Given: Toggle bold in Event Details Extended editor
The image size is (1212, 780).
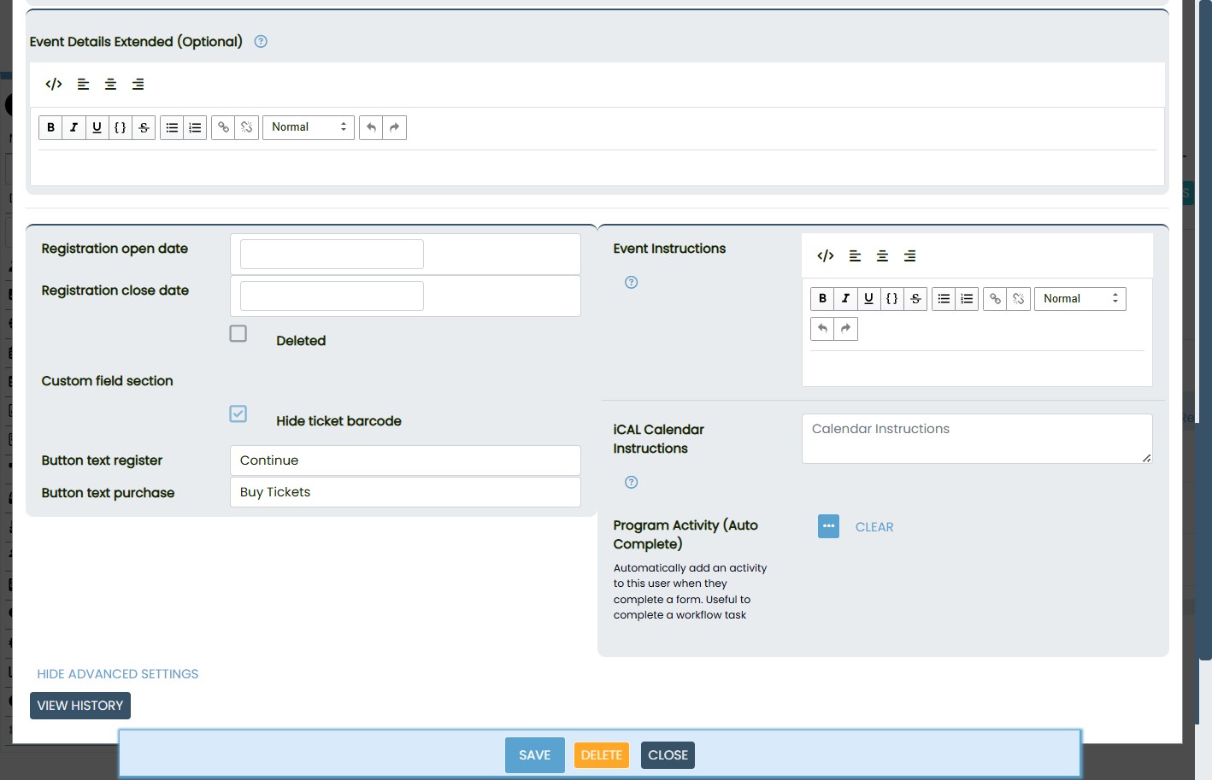Looking at the screenshot, I should [50, 127].
